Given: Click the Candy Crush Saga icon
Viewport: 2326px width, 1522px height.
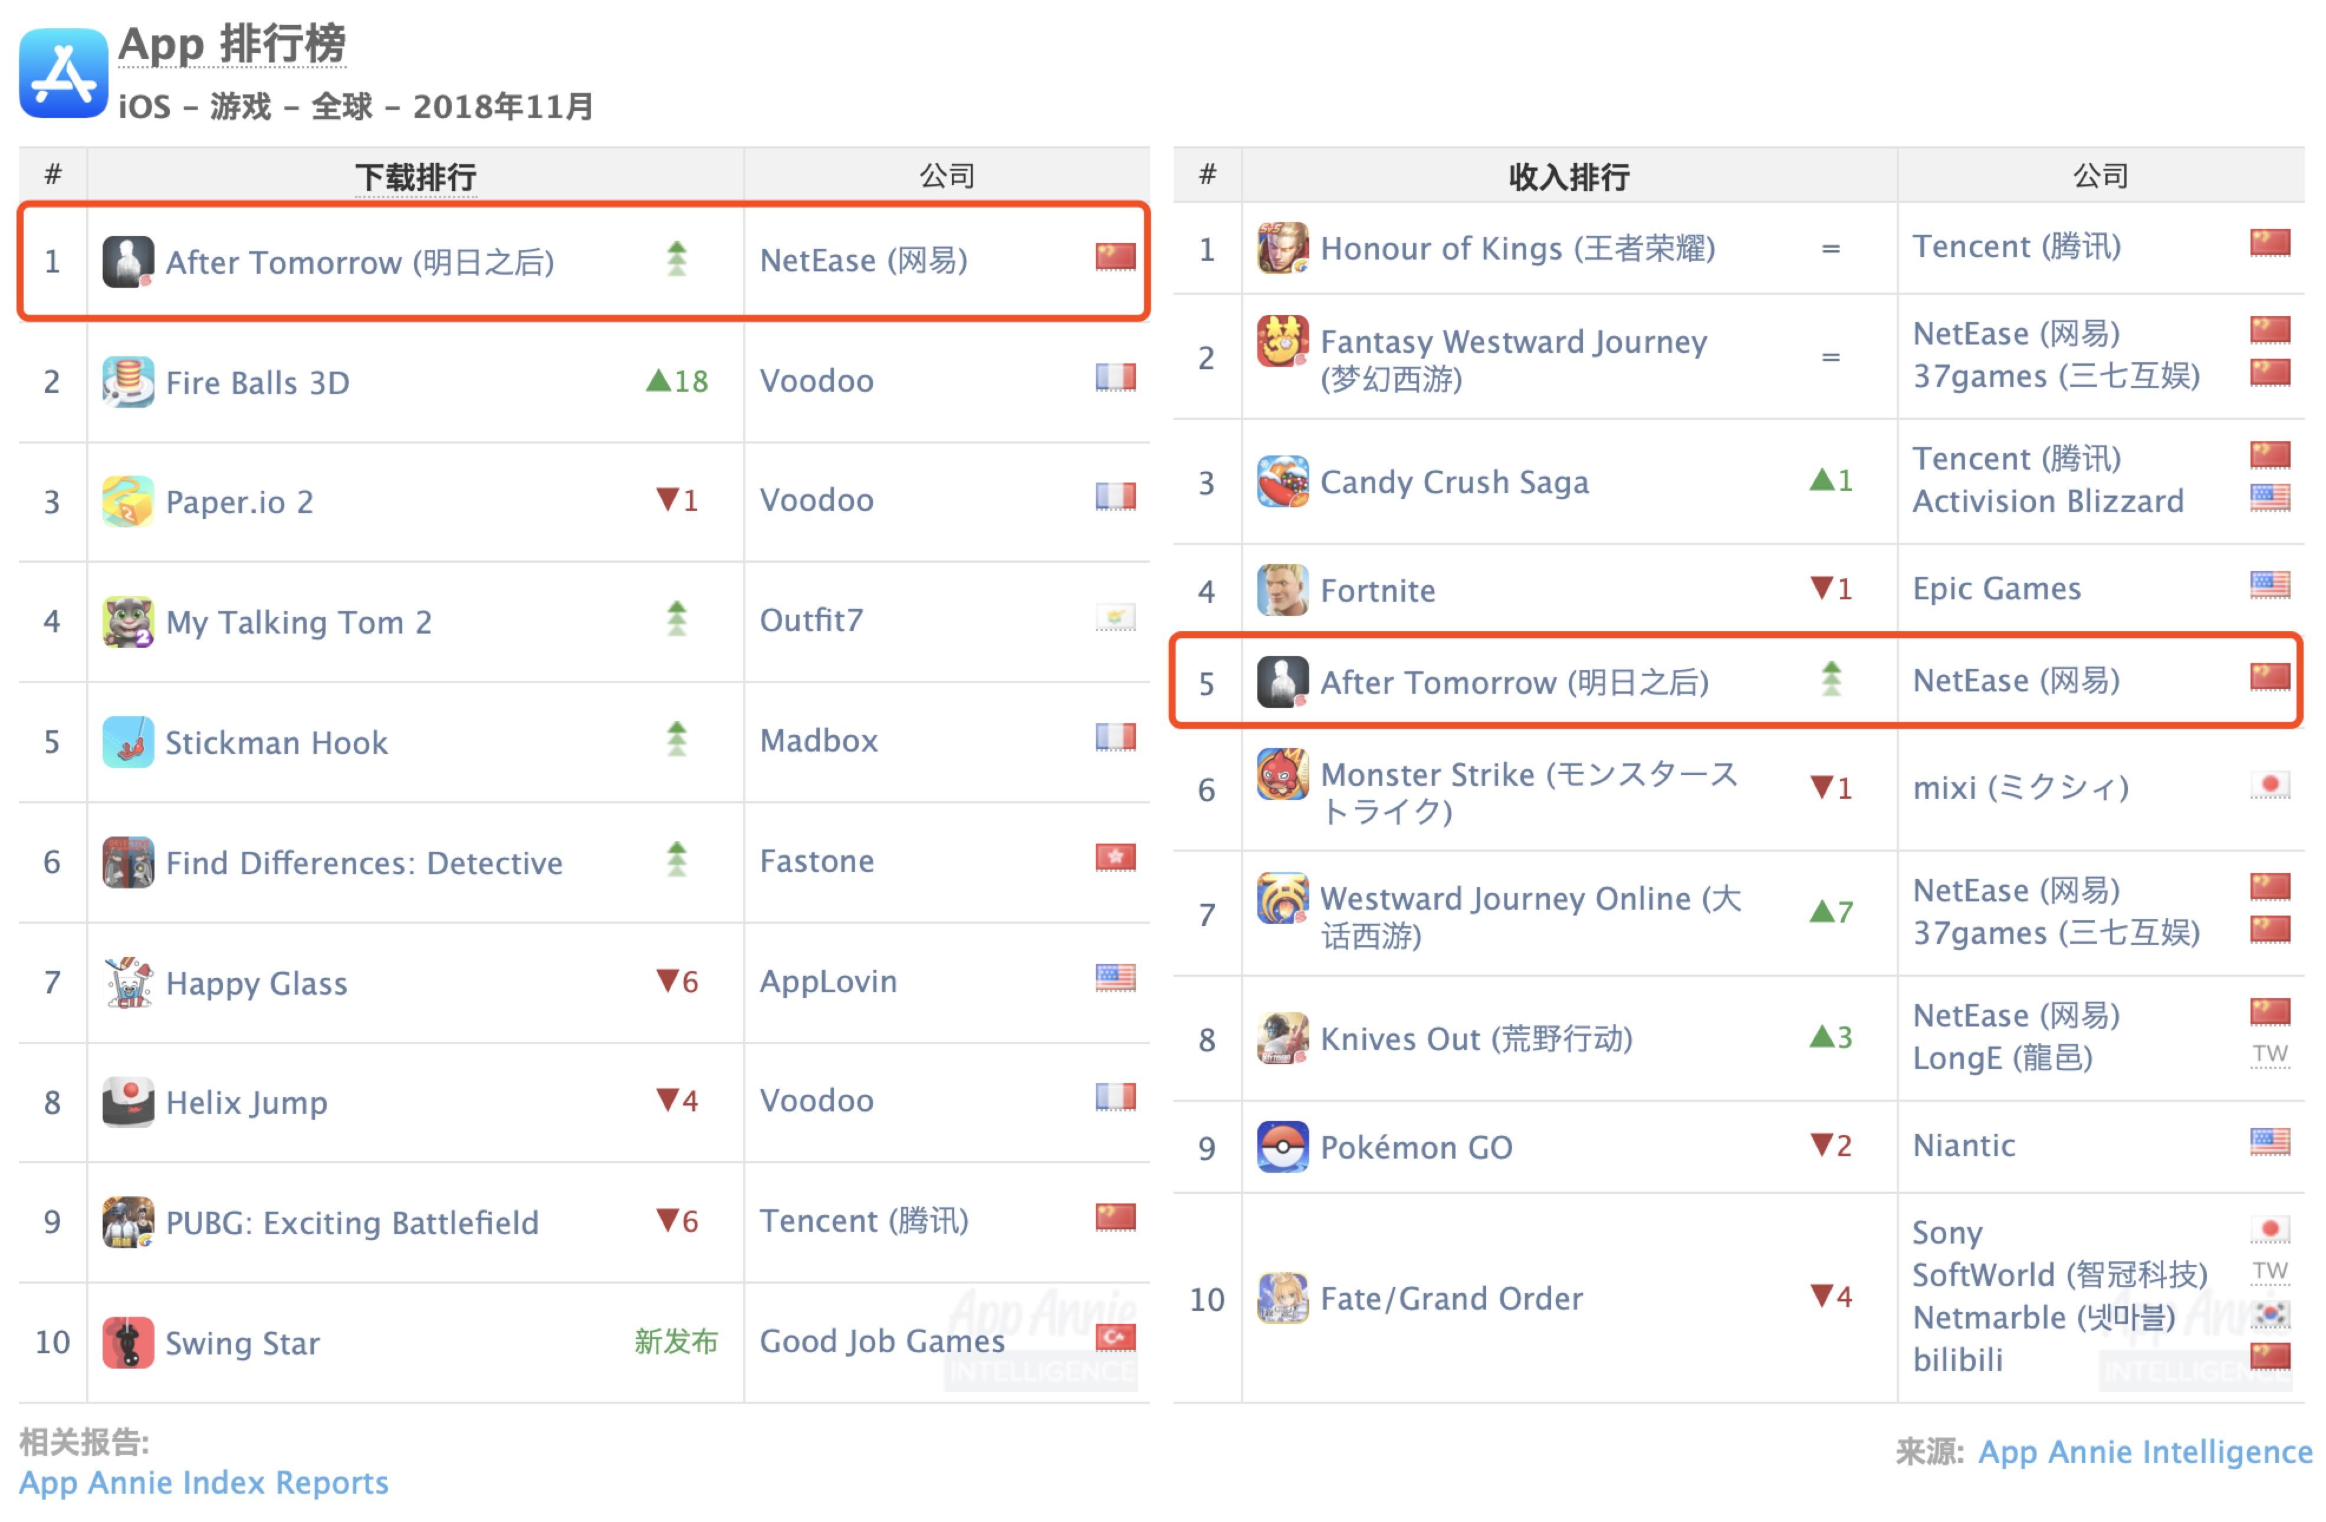Looking at the screenshot, I should [x=1282, y=482].
